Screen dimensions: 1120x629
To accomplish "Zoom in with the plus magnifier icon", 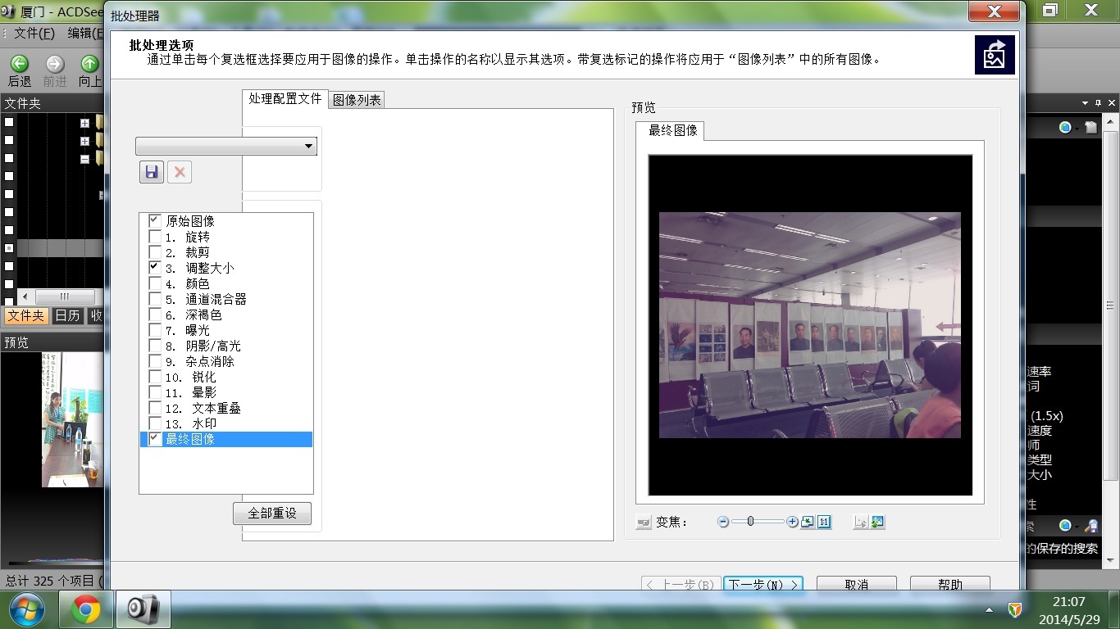I will [x=792, y=522].
